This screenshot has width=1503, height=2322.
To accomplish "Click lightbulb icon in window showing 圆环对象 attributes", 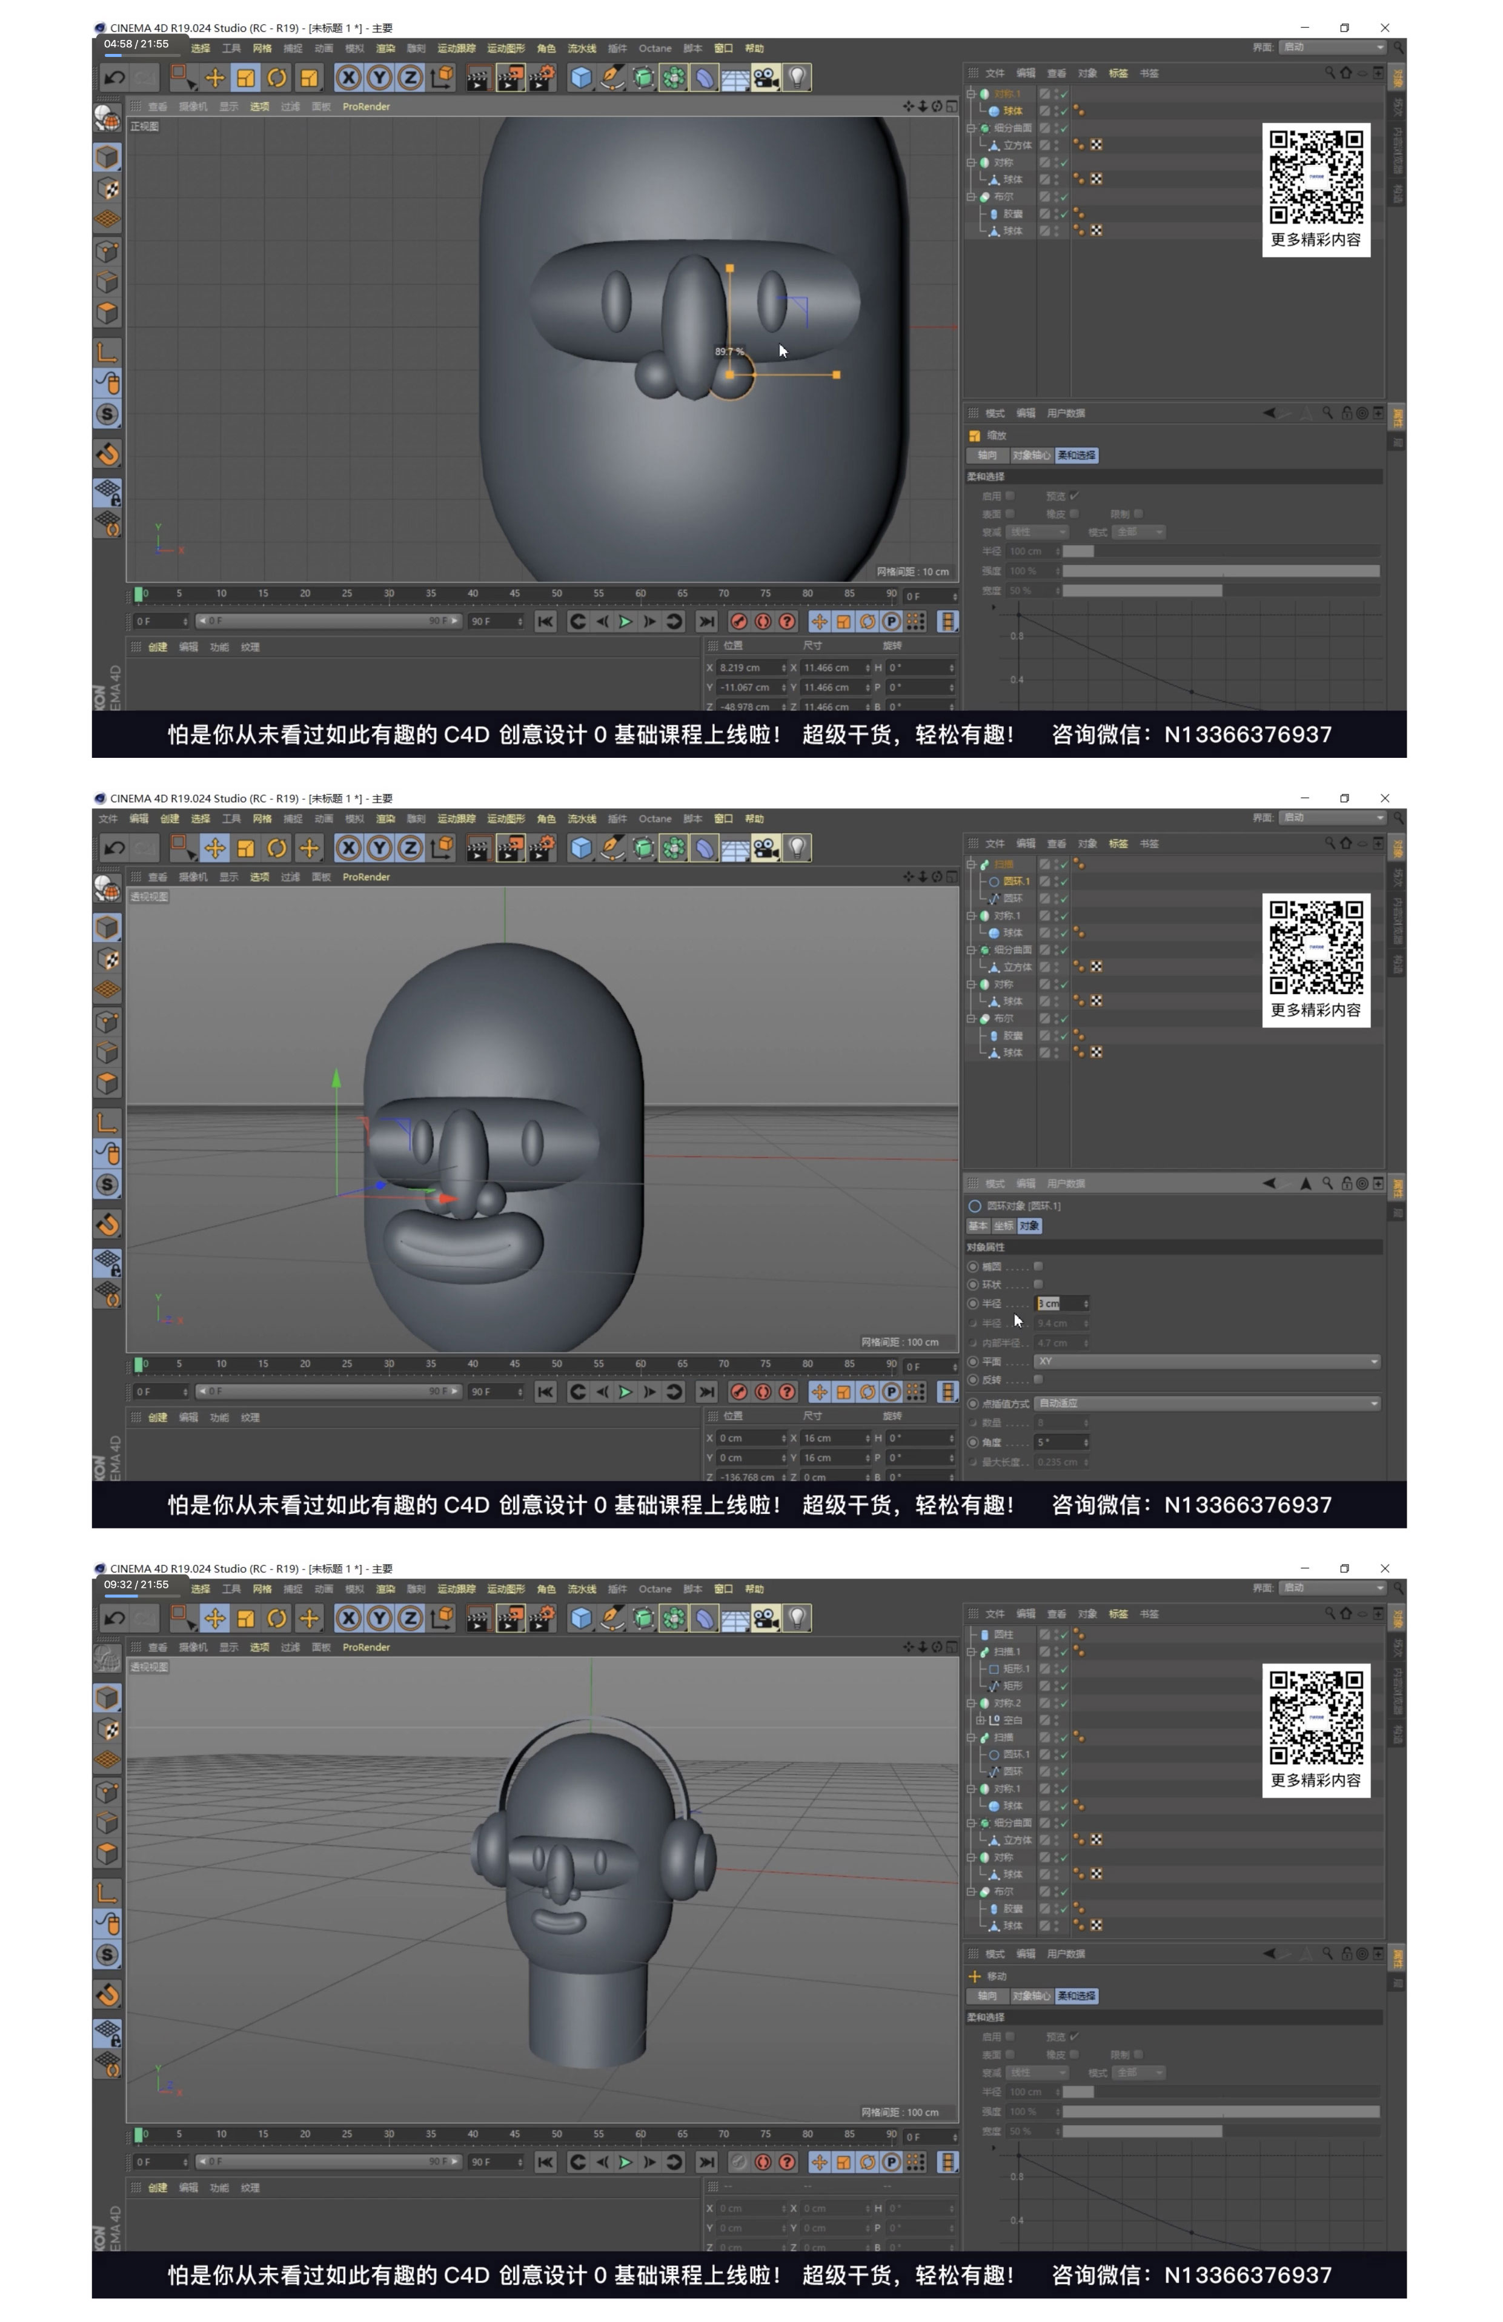I will [797, 848].
